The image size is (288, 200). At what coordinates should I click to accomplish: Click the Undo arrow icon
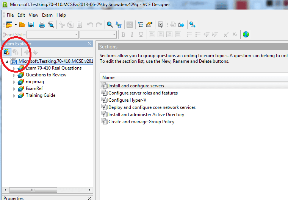90,25
